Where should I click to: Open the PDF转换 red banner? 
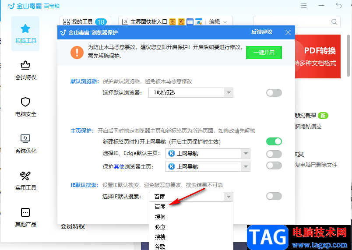(x=318, y=56)
